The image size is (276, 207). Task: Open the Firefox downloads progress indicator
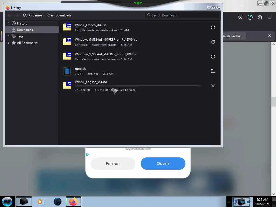point(250,17)
